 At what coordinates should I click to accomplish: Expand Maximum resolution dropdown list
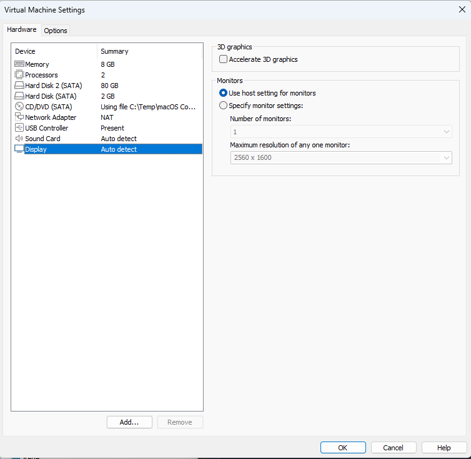coord(340,158)
